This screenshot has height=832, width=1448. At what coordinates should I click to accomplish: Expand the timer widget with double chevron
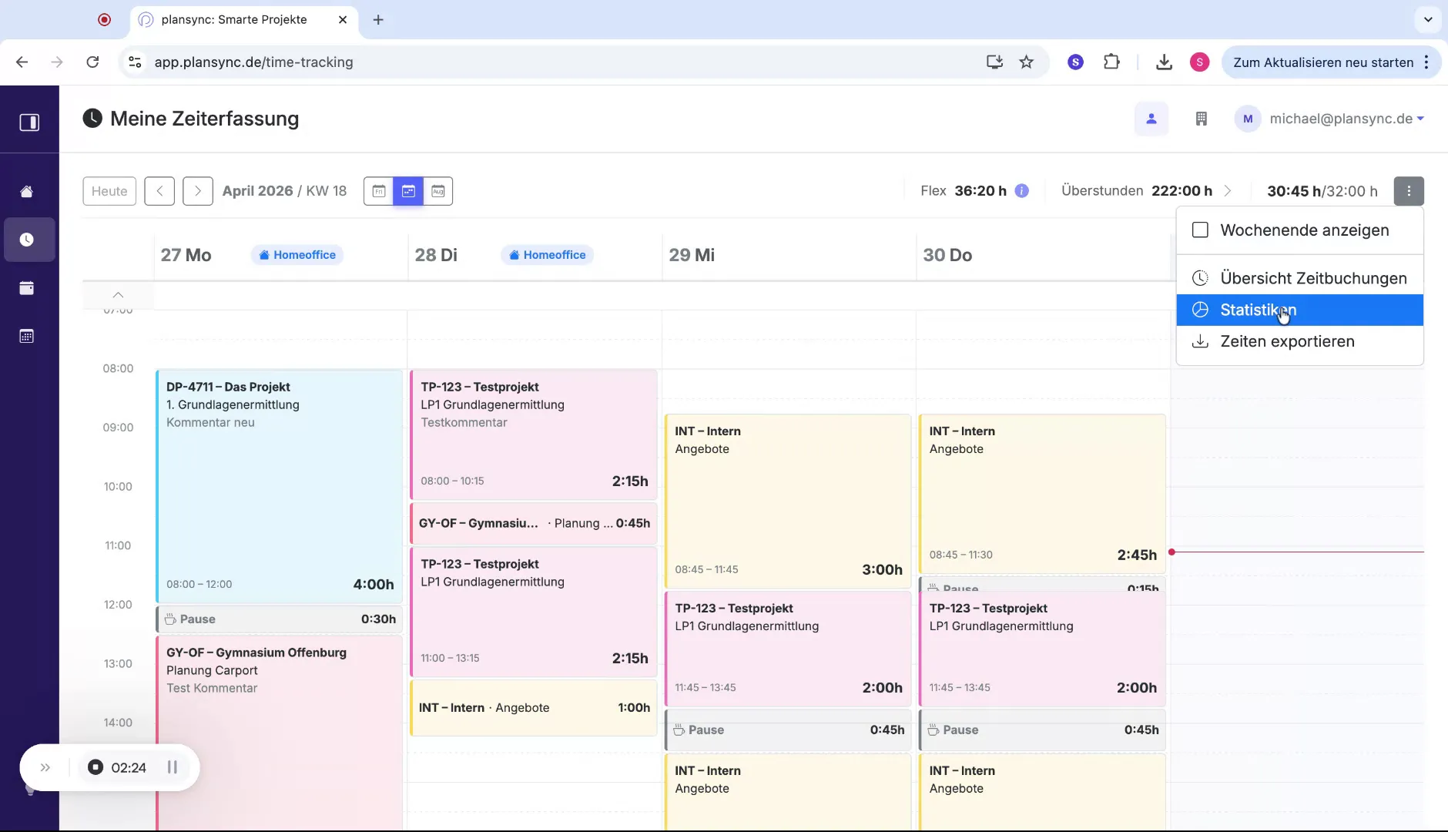45,767
